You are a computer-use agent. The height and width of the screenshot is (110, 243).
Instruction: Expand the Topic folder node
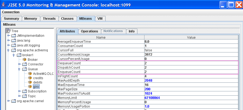19,96
